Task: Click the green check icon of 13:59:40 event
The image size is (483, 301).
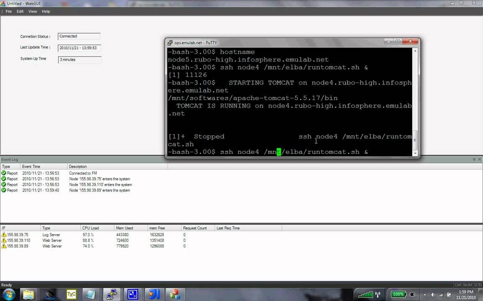Action: (x=4, y=190)
